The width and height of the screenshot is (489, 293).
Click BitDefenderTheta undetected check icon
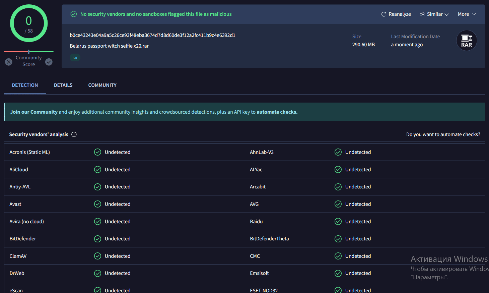[x=338, y=239]
